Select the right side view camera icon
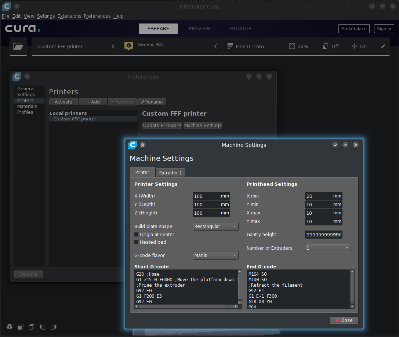399x337 pixels. (x=54, y=327)
